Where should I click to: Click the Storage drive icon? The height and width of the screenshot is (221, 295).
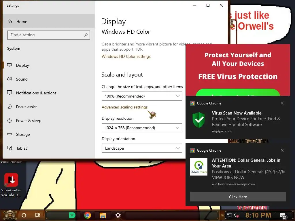10,134
